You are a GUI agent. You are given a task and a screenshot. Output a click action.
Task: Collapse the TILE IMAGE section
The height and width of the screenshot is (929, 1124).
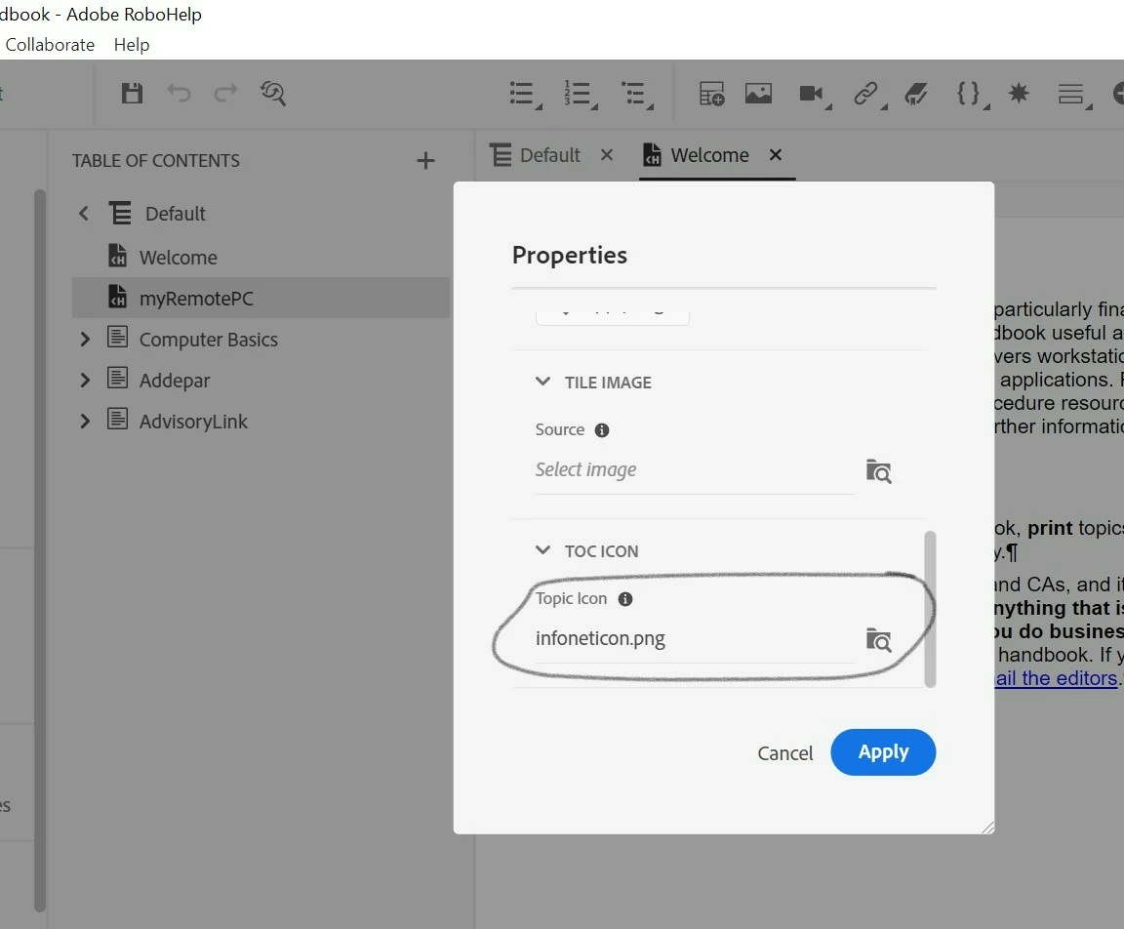click(x=542, y=382)
